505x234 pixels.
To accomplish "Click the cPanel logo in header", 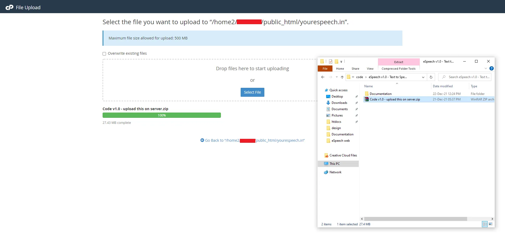I will coord(9,7).
